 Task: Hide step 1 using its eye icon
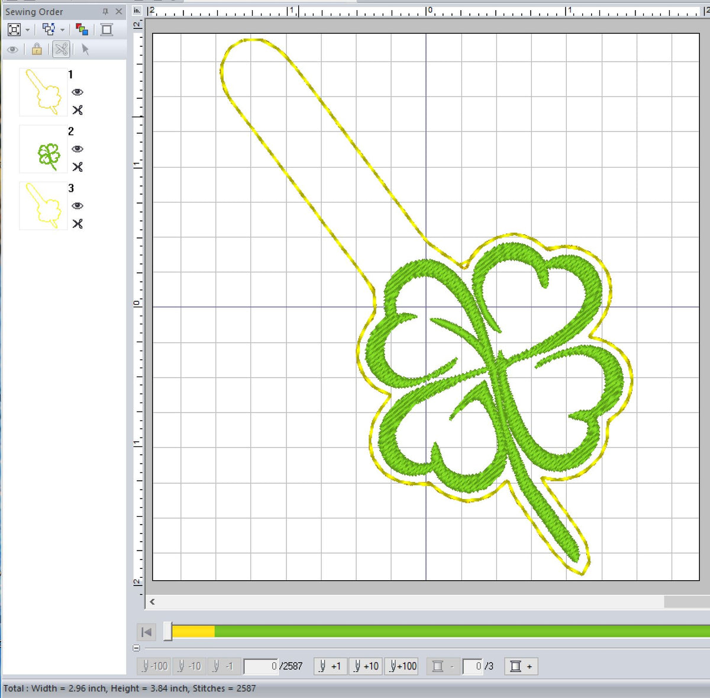[78, 92]
